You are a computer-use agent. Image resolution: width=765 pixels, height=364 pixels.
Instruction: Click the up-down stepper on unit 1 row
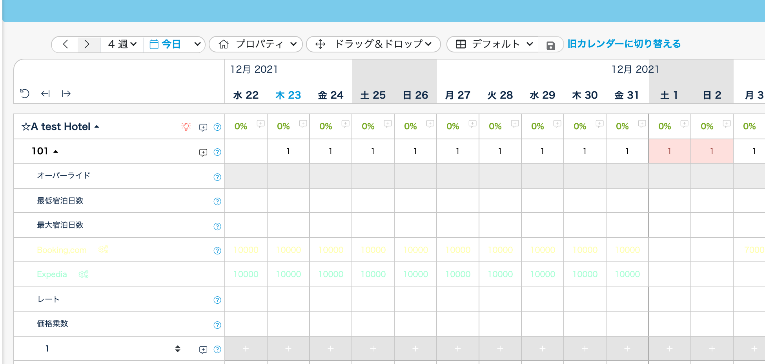pos(178,349)
